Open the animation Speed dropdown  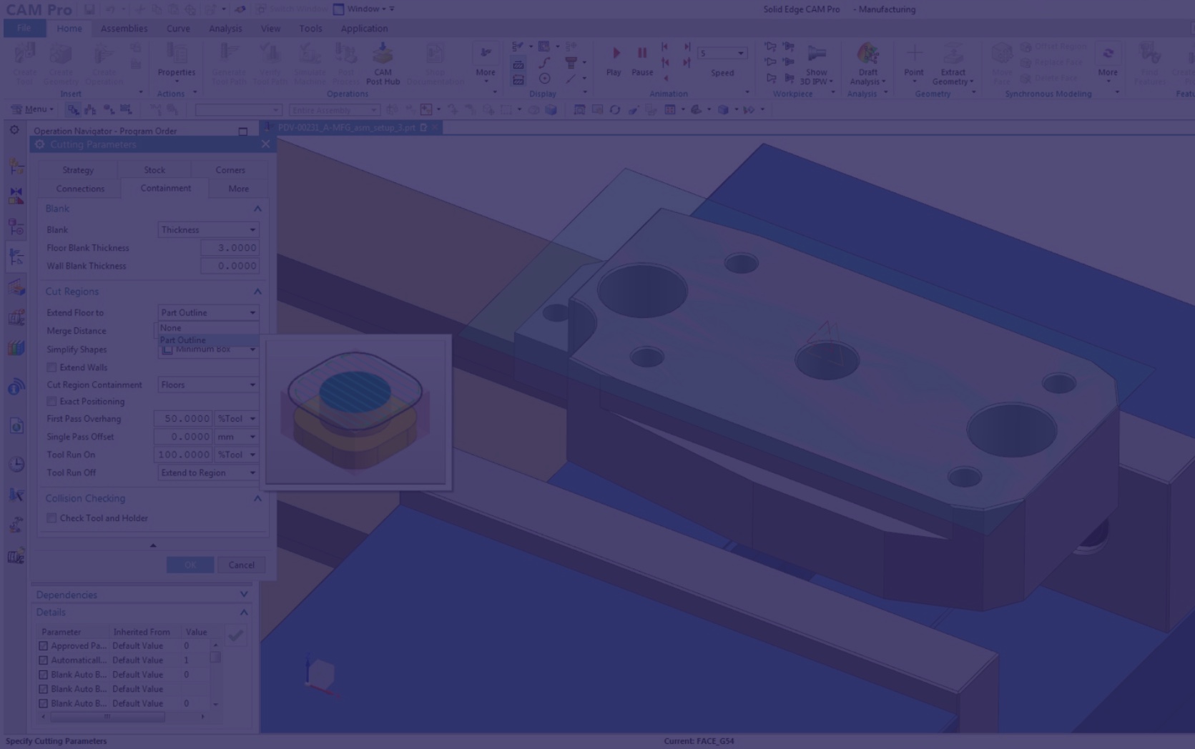(x=722, y=53)
